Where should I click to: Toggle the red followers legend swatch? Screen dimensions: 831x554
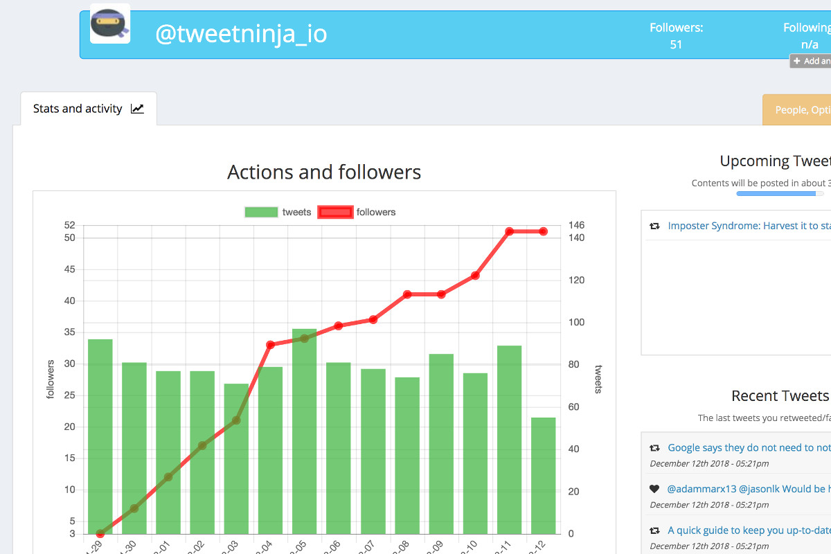[x=335, y=212]
